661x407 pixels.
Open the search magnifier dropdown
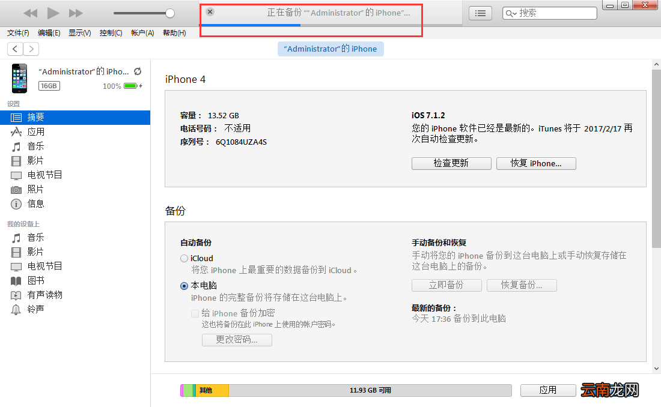[x=511, y=13]
